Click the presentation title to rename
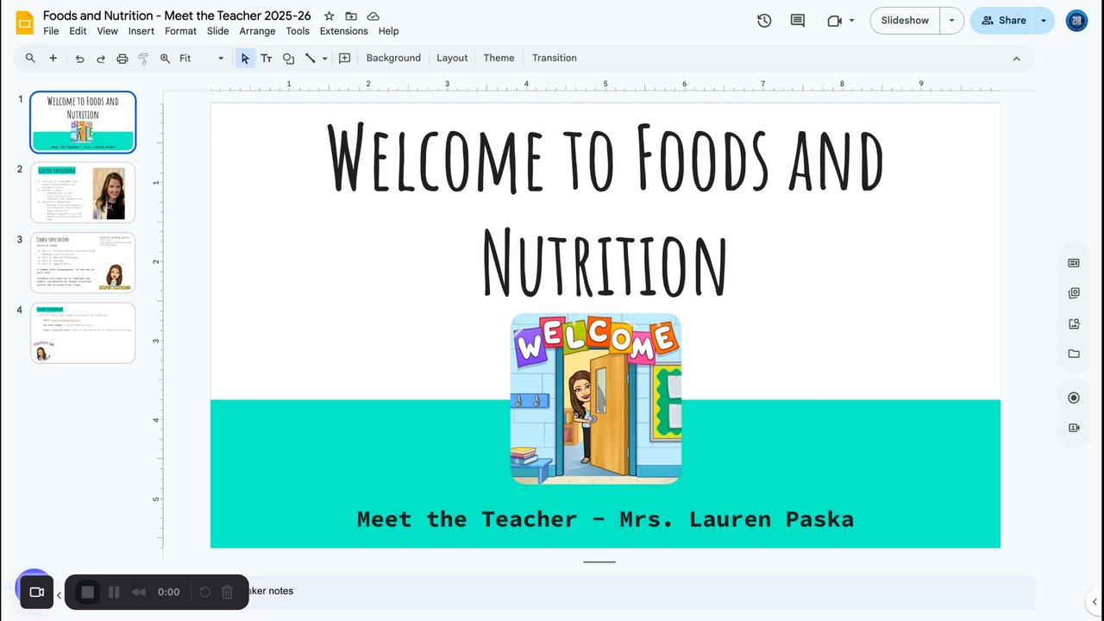 177,16
